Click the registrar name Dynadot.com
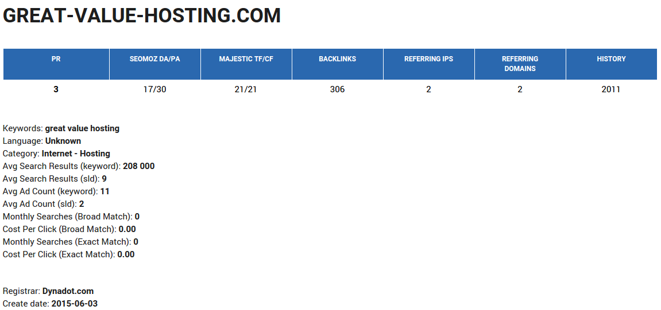 coord(68,291)
